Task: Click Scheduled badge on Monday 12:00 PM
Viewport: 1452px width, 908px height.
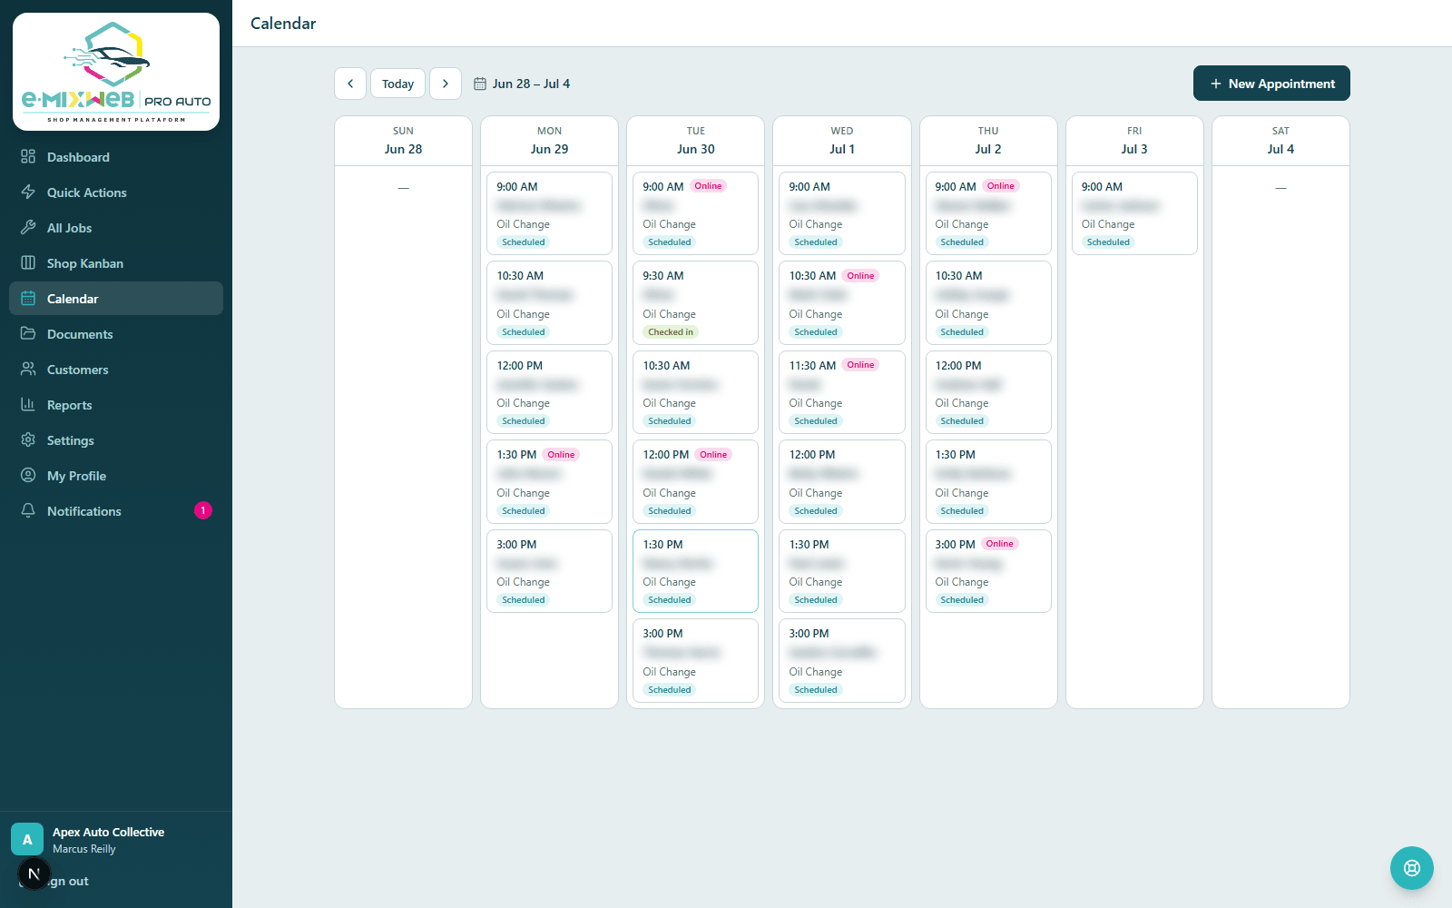Action: [524, 421]
